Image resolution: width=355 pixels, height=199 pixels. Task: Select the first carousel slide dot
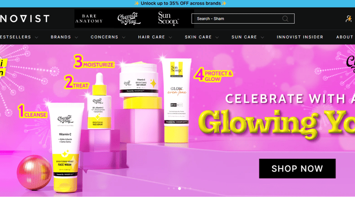169,188
